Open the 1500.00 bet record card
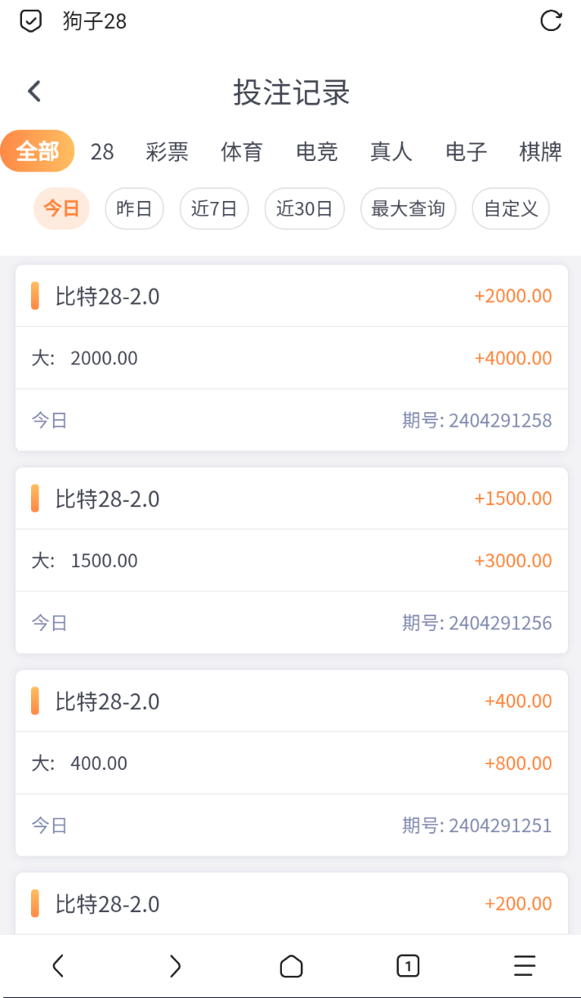 292,561
